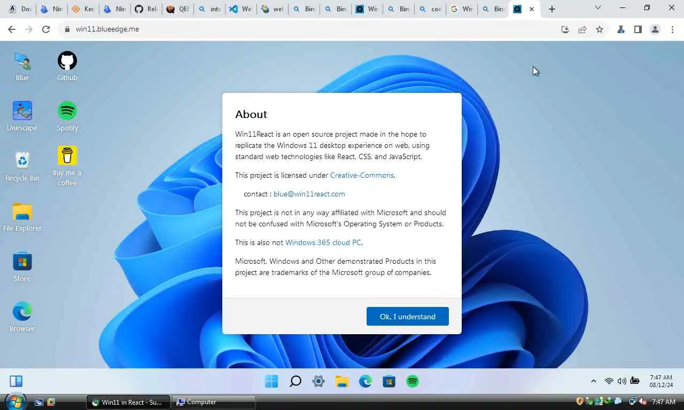Open the Vista tray security shield icon

[580, 401]
